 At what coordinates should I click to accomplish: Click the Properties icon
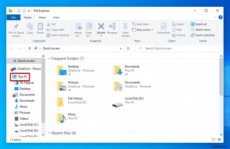tap(164, 26)
